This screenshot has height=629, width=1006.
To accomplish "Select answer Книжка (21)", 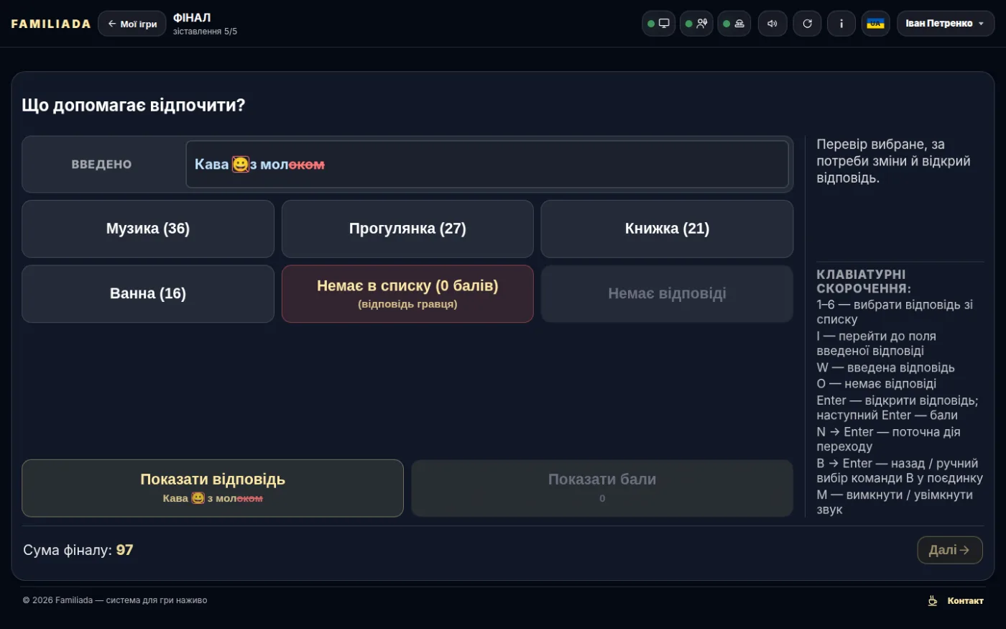I will [667, 229].
